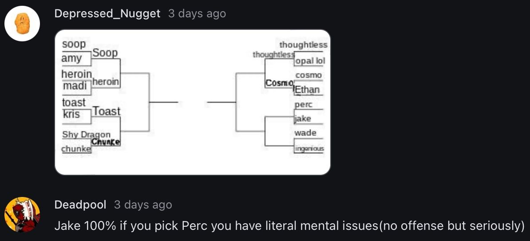Click the blank center of the bracket image

192,102
